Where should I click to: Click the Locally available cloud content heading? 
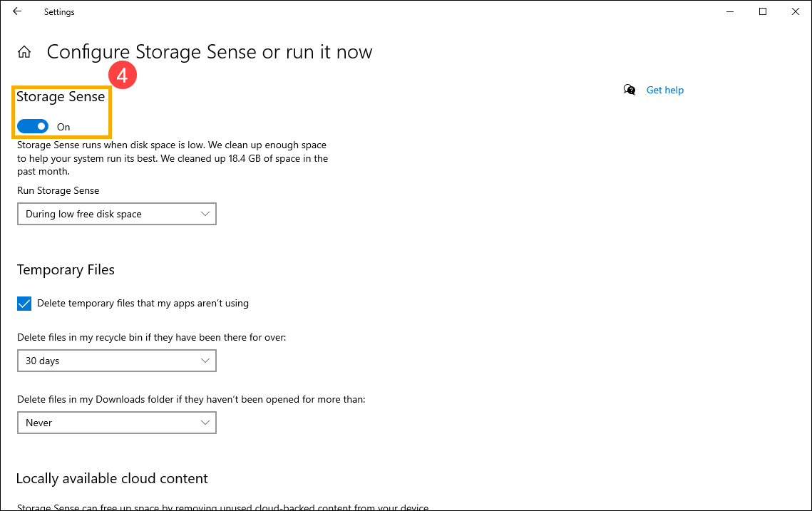[112, 478]
